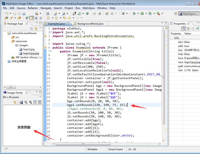Click the previewed image in Image Preview
This screenshot has width=200, height=154.
pyautogui.click(x=24, y=127)
